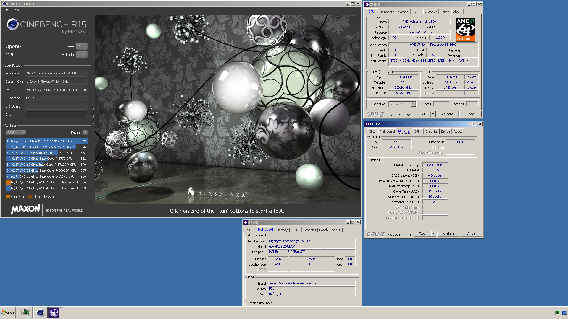Click the Core Speed 3640.61 MHz value

[x=403, y=77]
